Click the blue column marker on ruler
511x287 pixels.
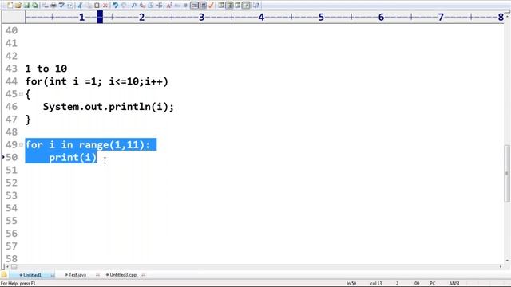[x=100, y=17]
